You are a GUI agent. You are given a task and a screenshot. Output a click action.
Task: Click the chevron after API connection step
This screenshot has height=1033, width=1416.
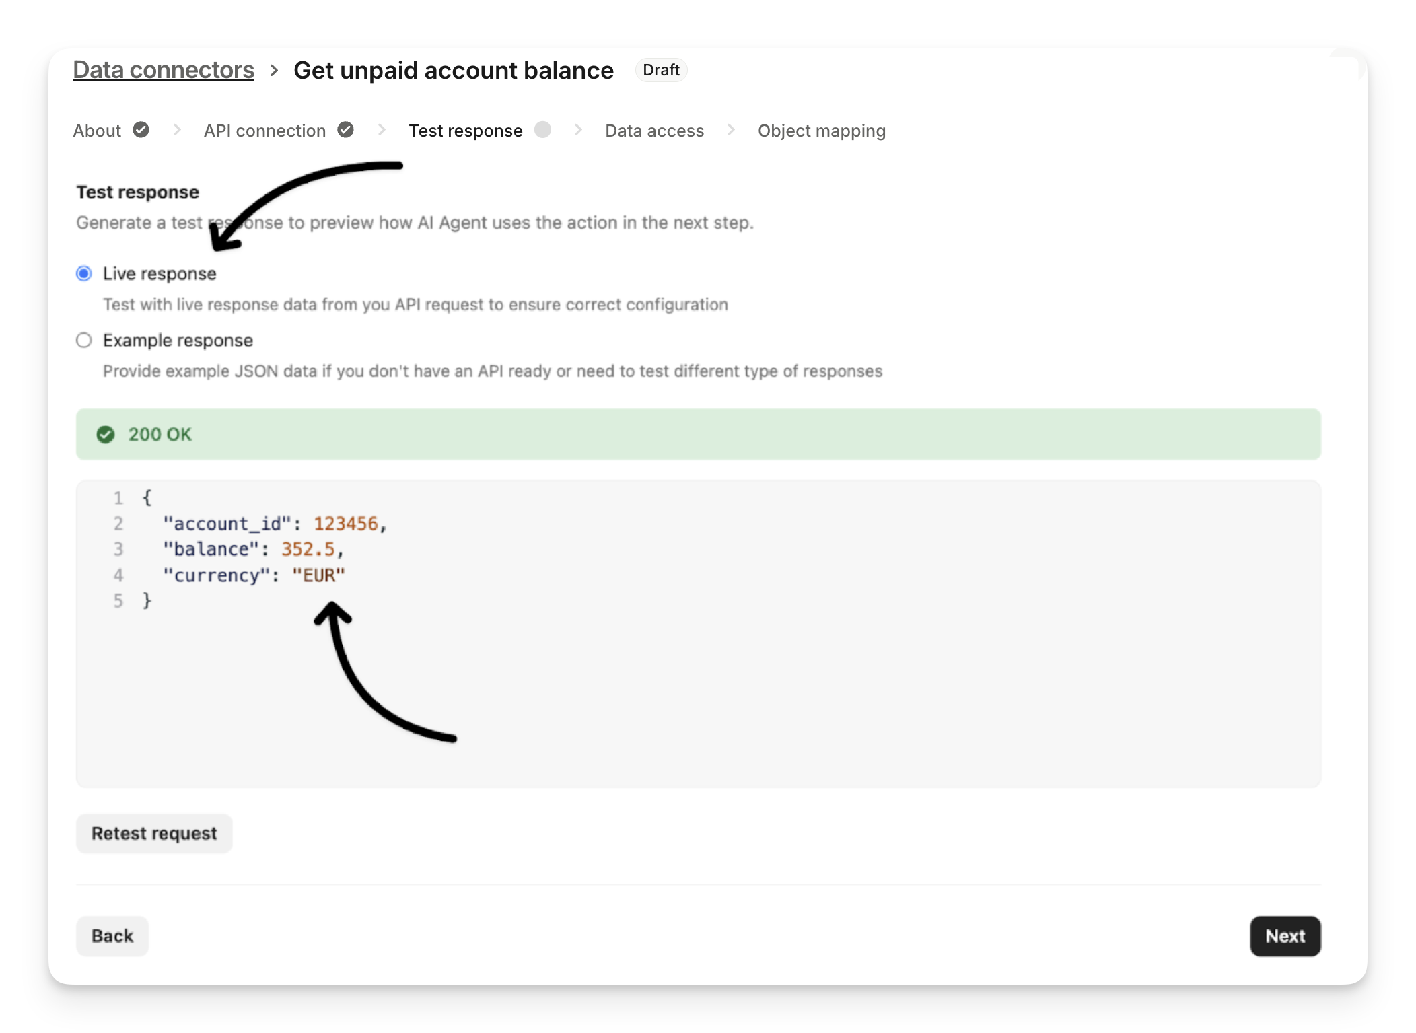[x=382, y=130]
